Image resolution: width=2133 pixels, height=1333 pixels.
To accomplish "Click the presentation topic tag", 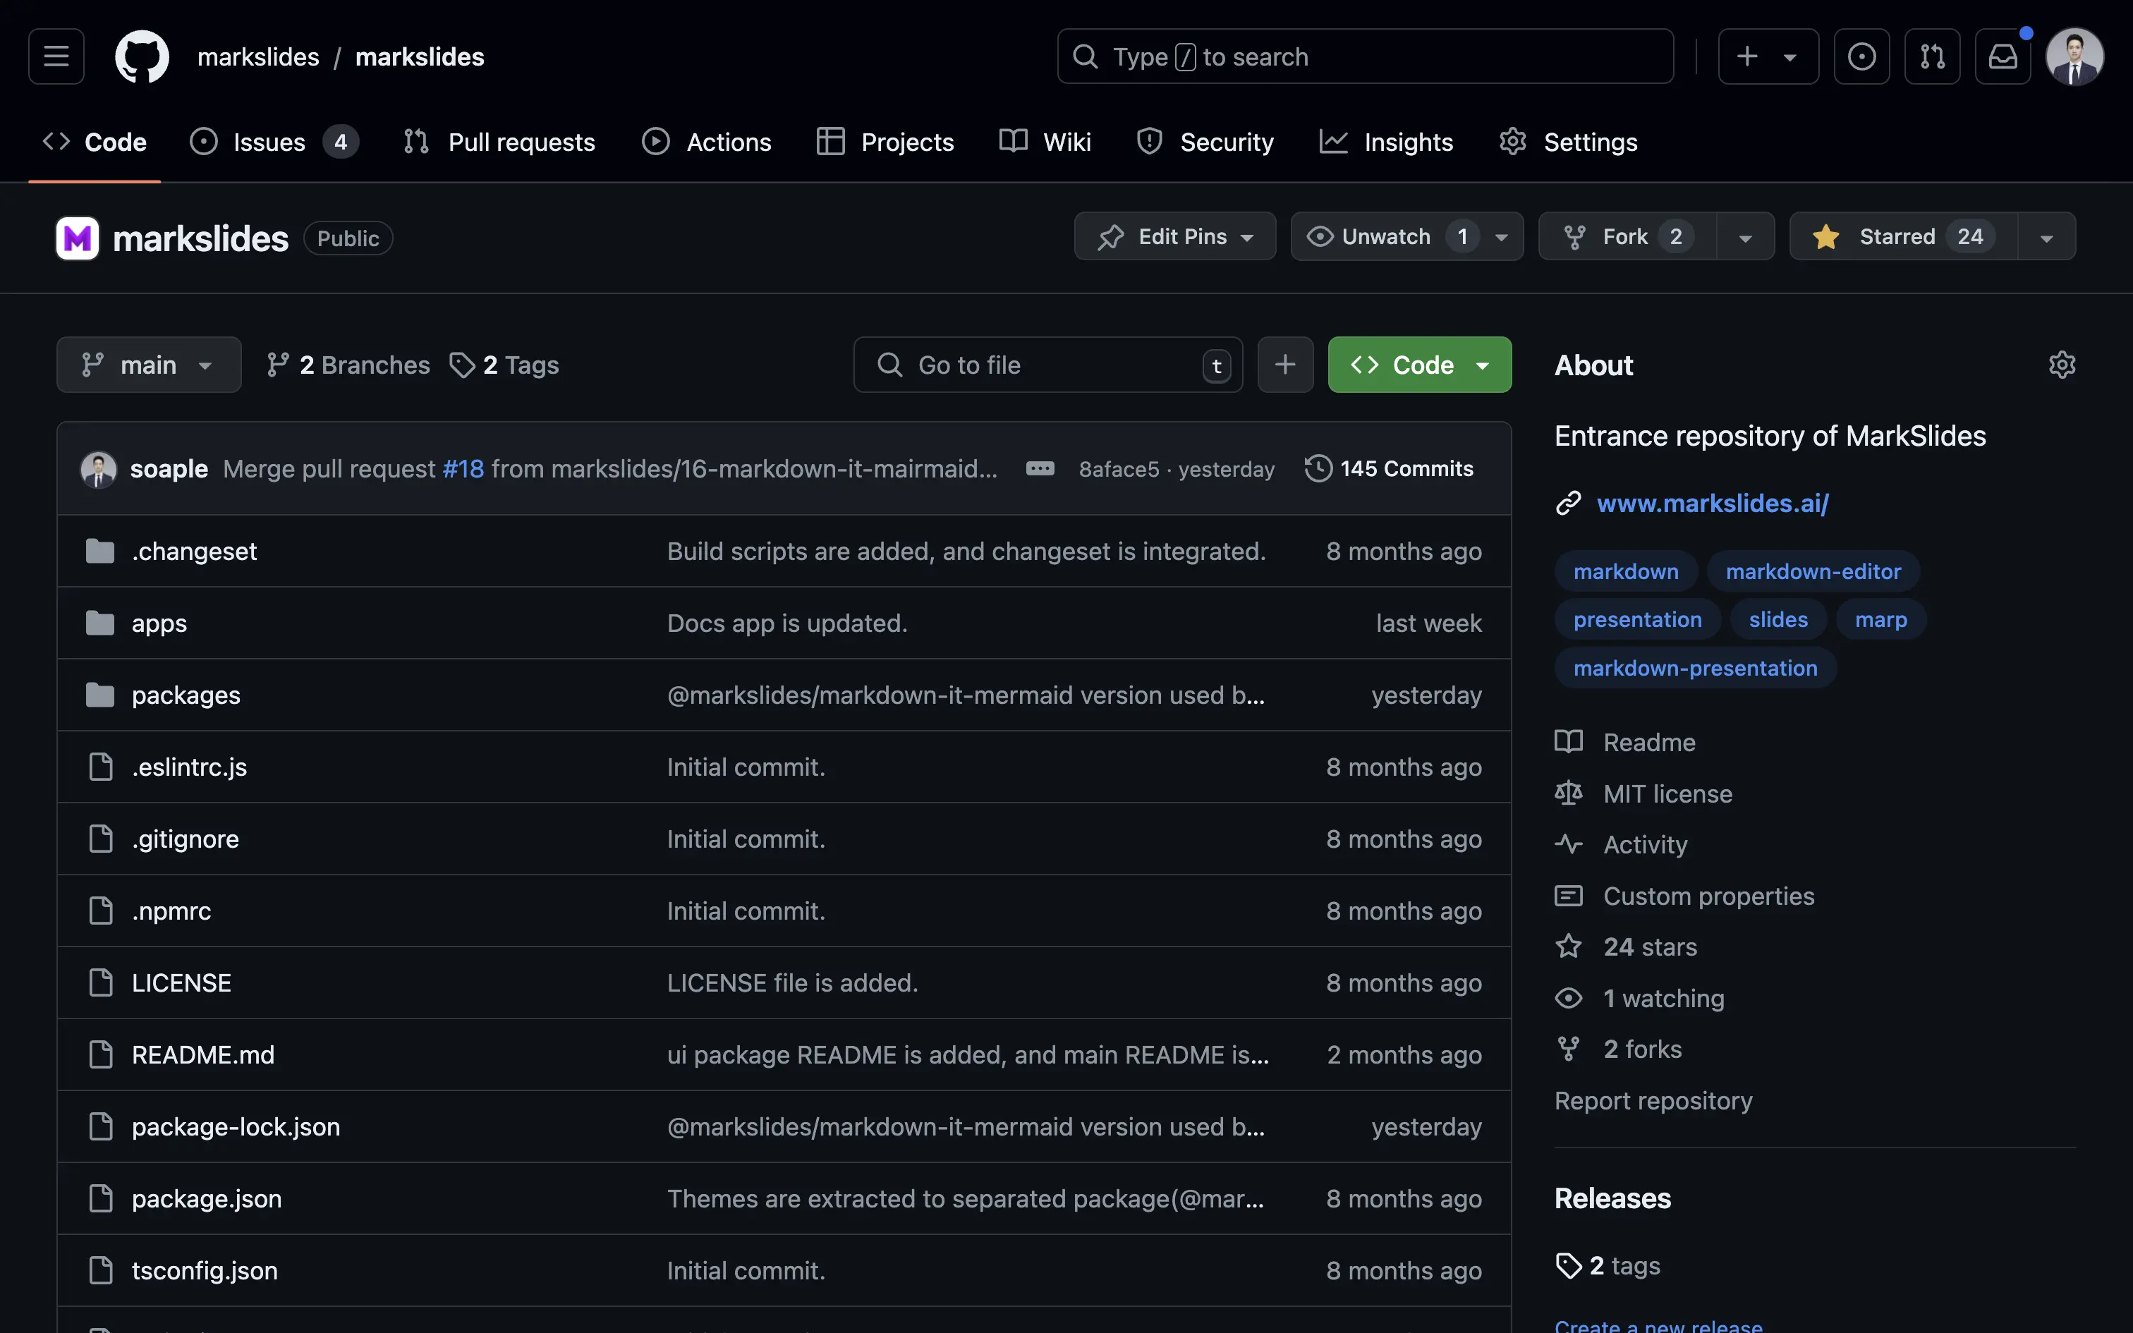I will click(x=1638, y=620).
